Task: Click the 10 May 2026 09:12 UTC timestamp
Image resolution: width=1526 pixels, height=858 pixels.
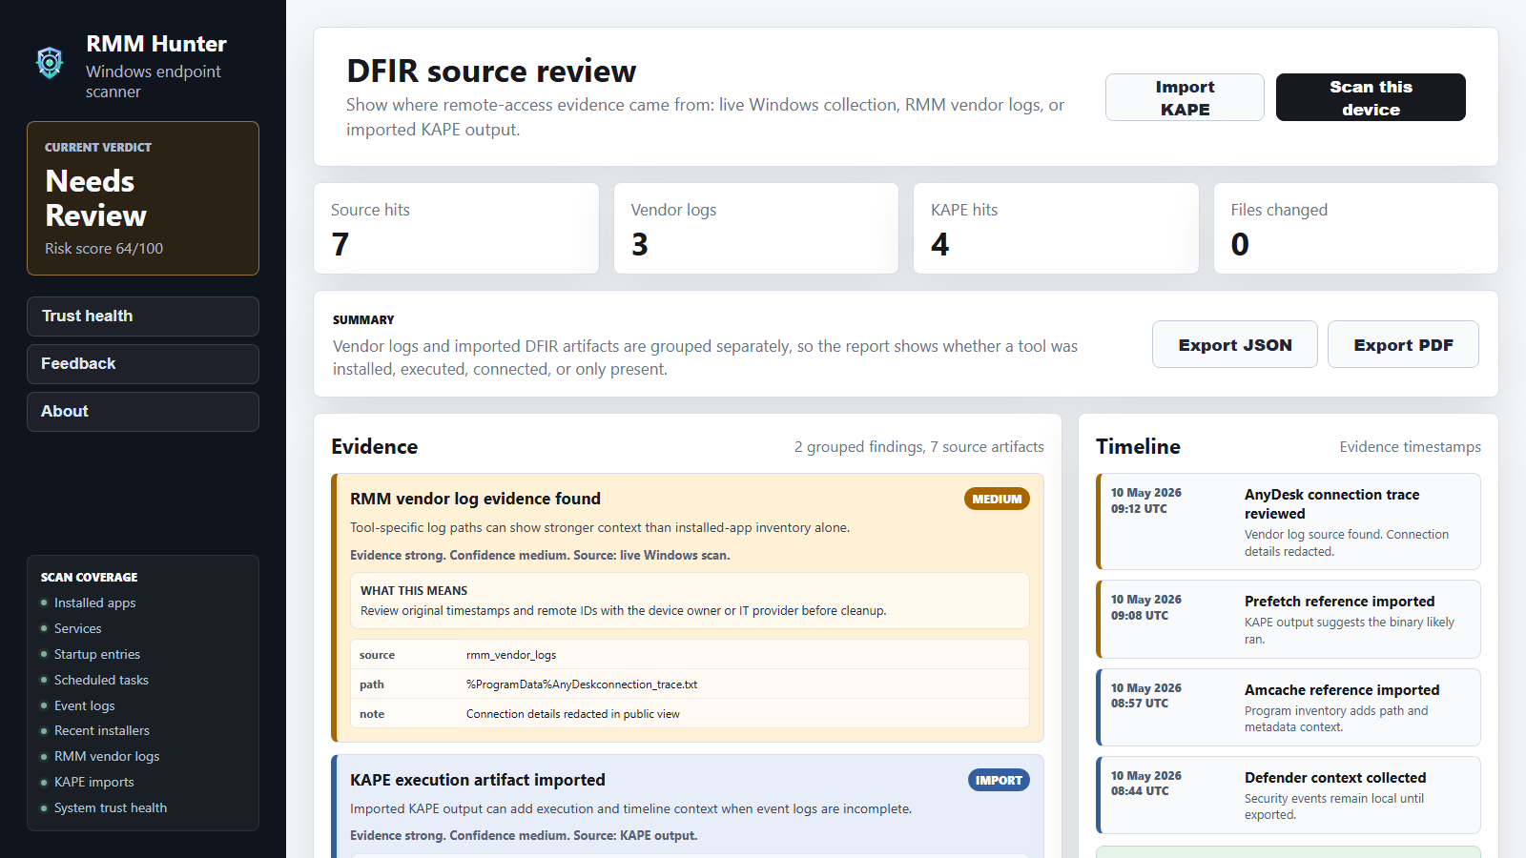Action: [1146, 500]
